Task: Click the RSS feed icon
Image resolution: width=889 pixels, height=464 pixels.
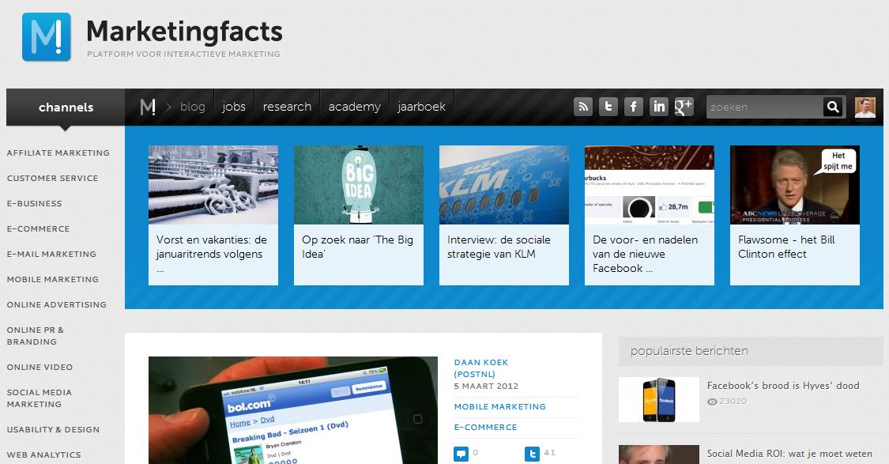Action: 583,107
